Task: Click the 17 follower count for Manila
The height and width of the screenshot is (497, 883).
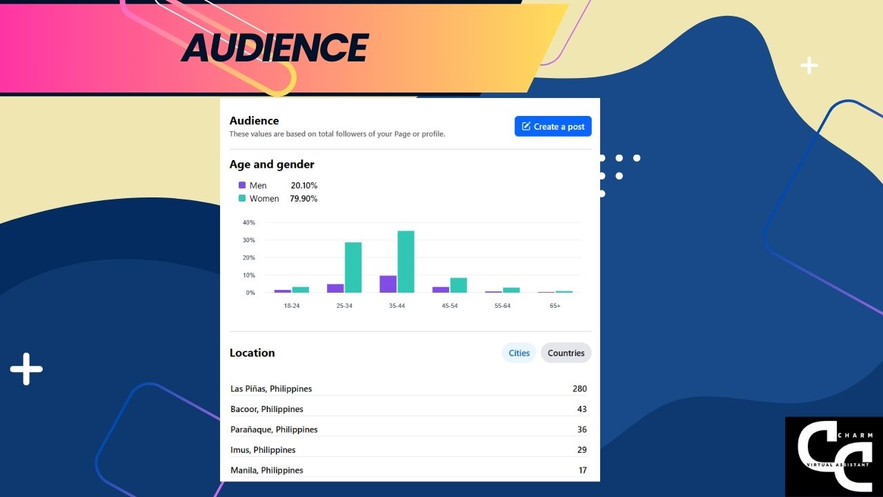Action: [583, 470]
